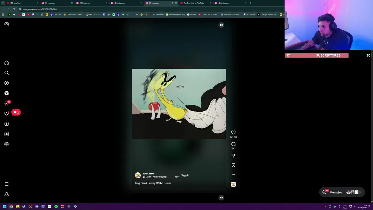Open ESP LAA language selector
The height and width of the screenshot is (210, 373).
tap(345, 206)
